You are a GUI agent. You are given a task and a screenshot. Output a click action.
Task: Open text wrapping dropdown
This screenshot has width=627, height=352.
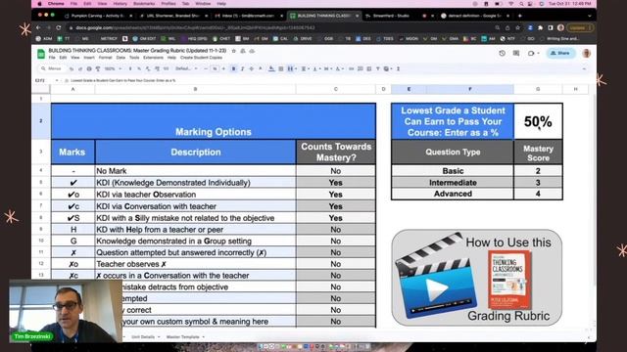click(328, 68)
